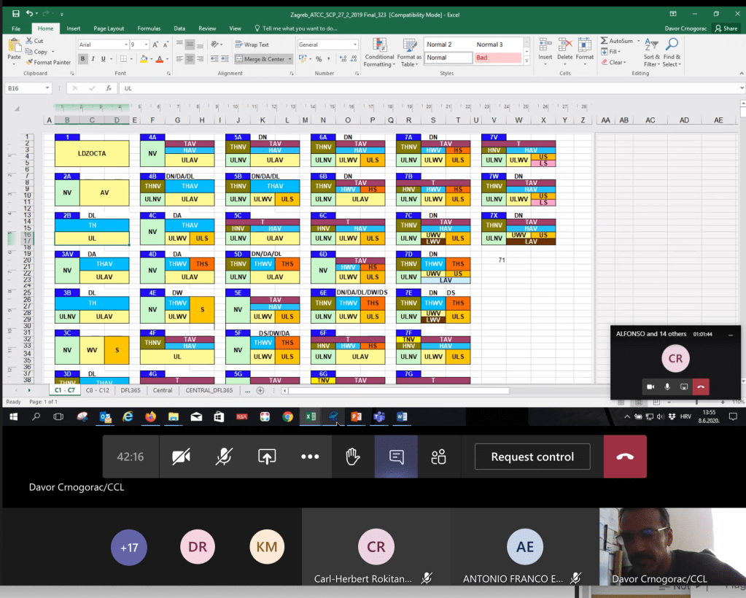Open more actions ellipsis in meeting bar
746x598 pixels.
(310, 457)
